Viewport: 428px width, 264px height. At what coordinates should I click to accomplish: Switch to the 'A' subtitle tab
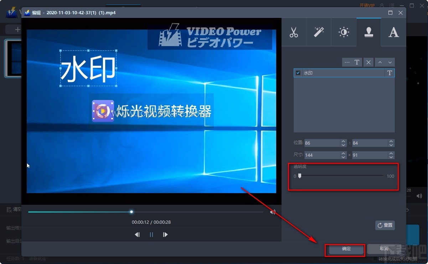[393, 32]
